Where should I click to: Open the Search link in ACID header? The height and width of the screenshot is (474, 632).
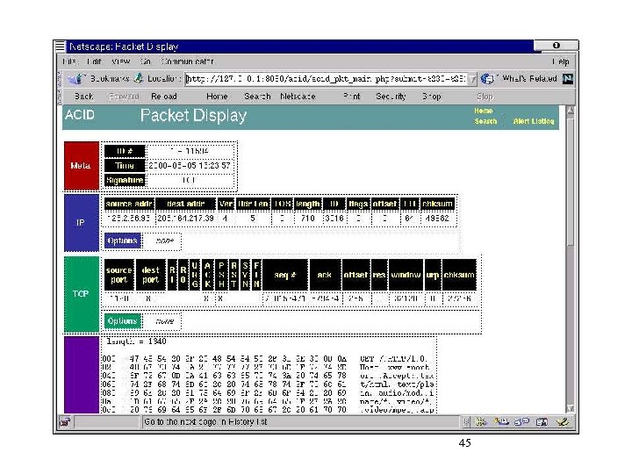485,121
